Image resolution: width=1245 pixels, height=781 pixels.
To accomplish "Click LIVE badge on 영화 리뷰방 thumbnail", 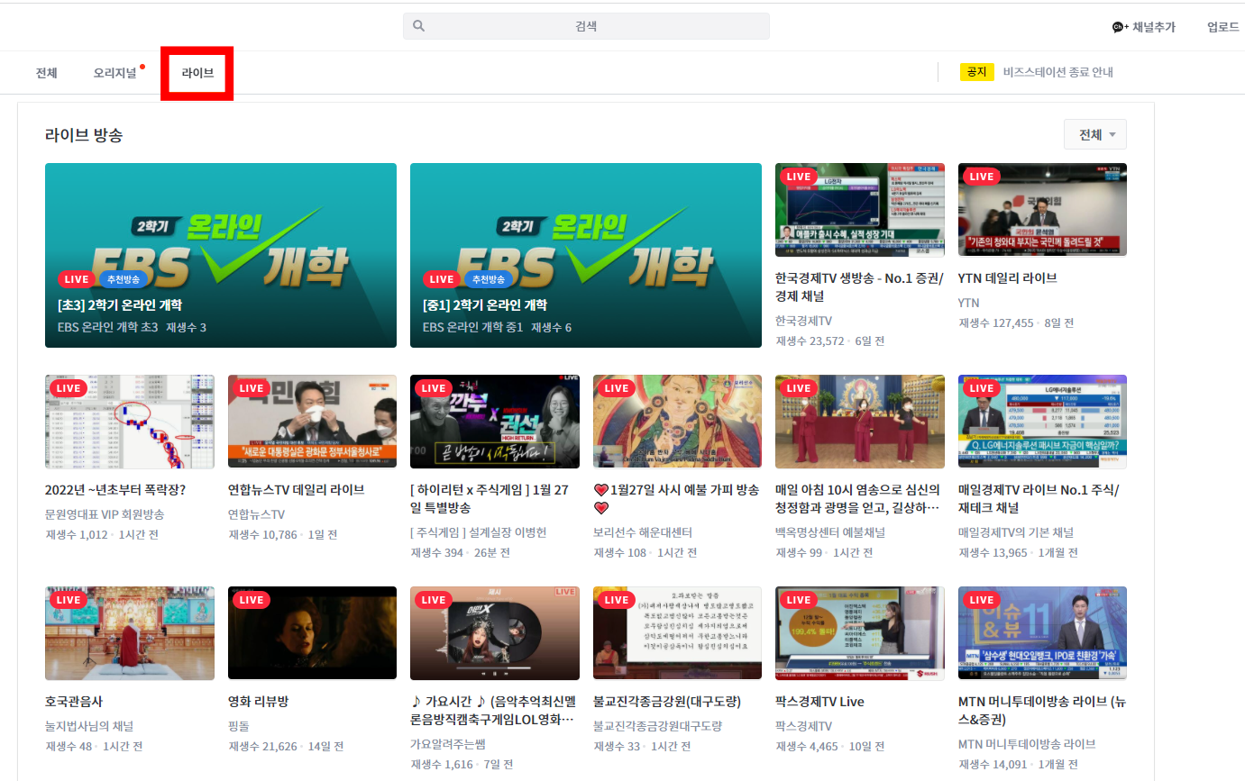I will pos(252,600).
